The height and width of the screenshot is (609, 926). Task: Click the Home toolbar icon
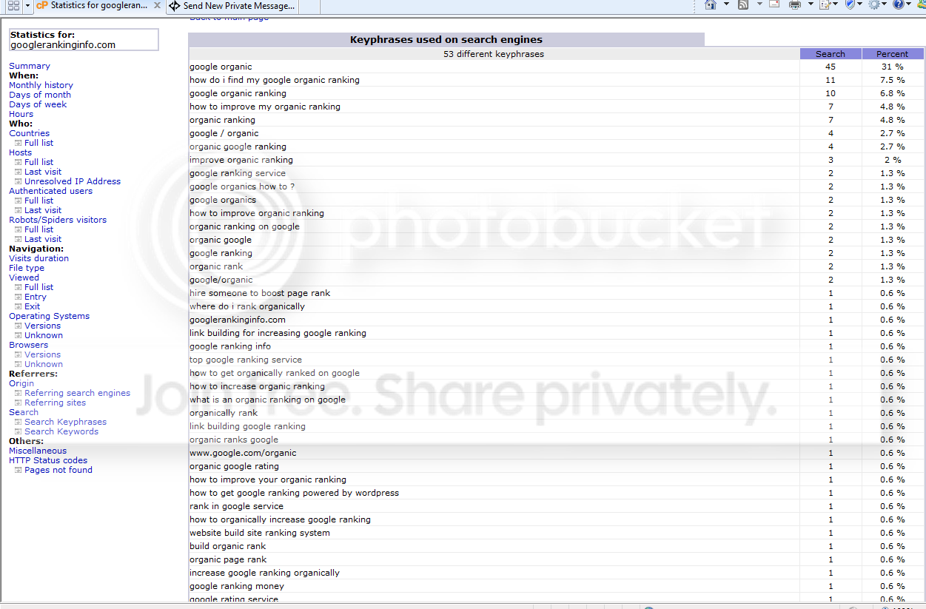[x=711, y=4]
